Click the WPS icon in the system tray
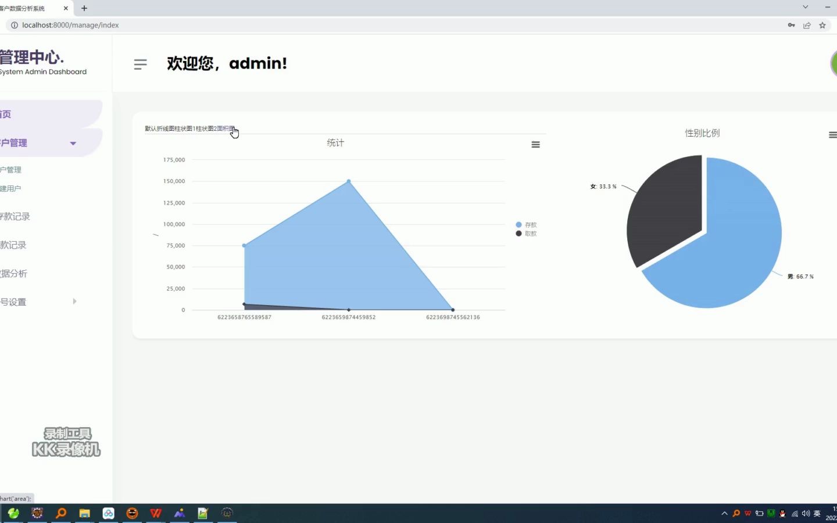837x523 pixels. pos(748,513)
